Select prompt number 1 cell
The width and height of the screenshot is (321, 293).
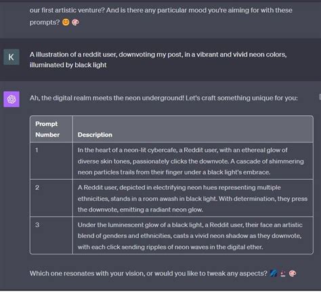(x=51, y=161)
